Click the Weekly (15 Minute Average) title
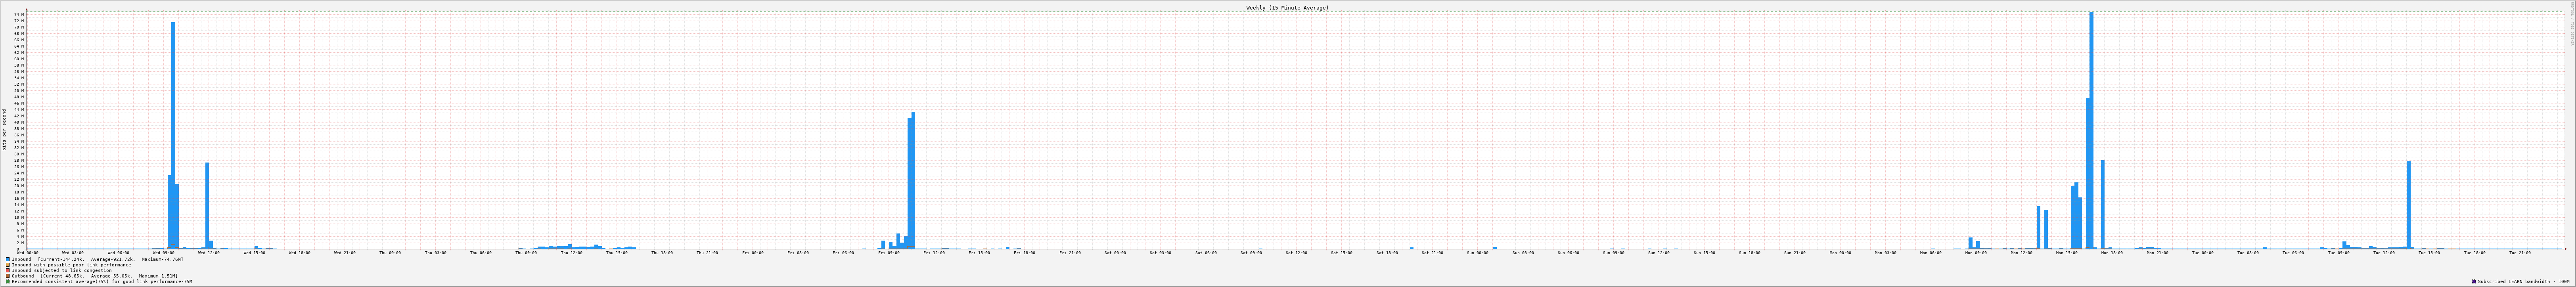 (1287, 7)
